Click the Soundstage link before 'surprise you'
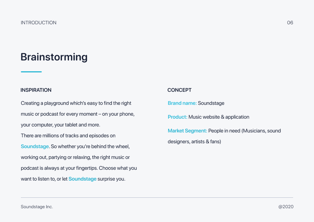 [82, 179]
